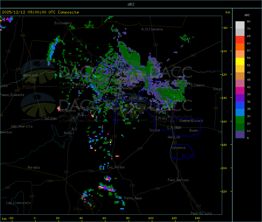Click the 100 km tick on the bottom axis
This screenshot has height=222, width=262.
coord(151,218)
